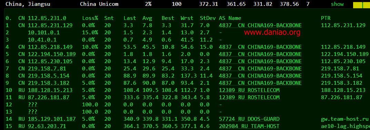Open IP link 122.194.150.189 at hop 5

(x=52, y=54)
